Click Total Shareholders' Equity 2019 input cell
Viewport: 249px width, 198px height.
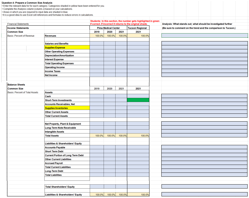[x=97, y=187]
